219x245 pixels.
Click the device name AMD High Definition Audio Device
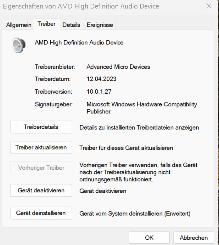pyautogui.click(x=79, y=43)
